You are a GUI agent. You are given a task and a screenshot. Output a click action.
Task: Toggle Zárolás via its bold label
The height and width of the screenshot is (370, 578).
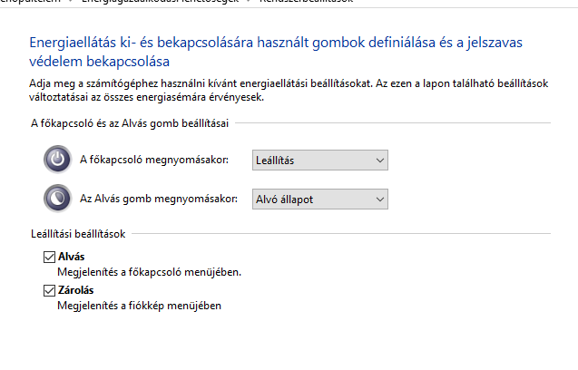pos(75,290)
